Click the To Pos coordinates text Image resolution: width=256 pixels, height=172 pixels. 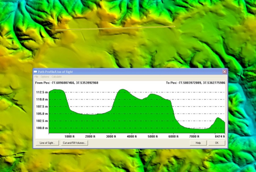(195, 83)
